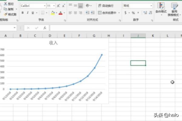Select column header I
The height and width of the screenshot is (121, 182).
123,36
